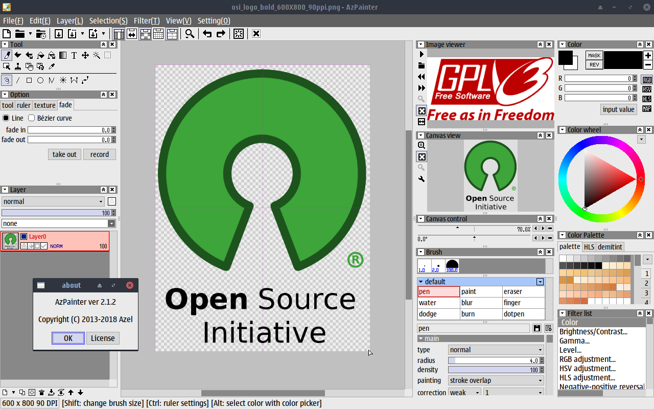This screenshot has width=654, height=409.
Task: Toggle Layer0 visibility square
Action: [24, 237]
